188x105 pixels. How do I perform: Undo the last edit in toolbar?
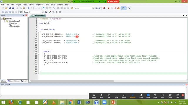(28, 8)
